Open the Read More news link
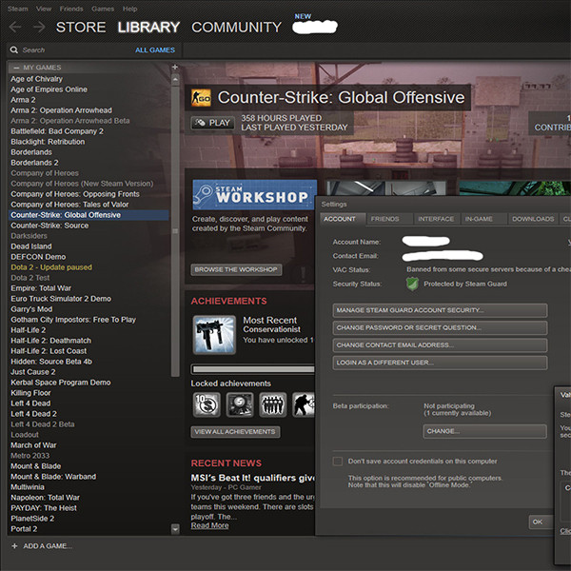The width and height of the screenshot is (571, 571). [x=209, y=525]
